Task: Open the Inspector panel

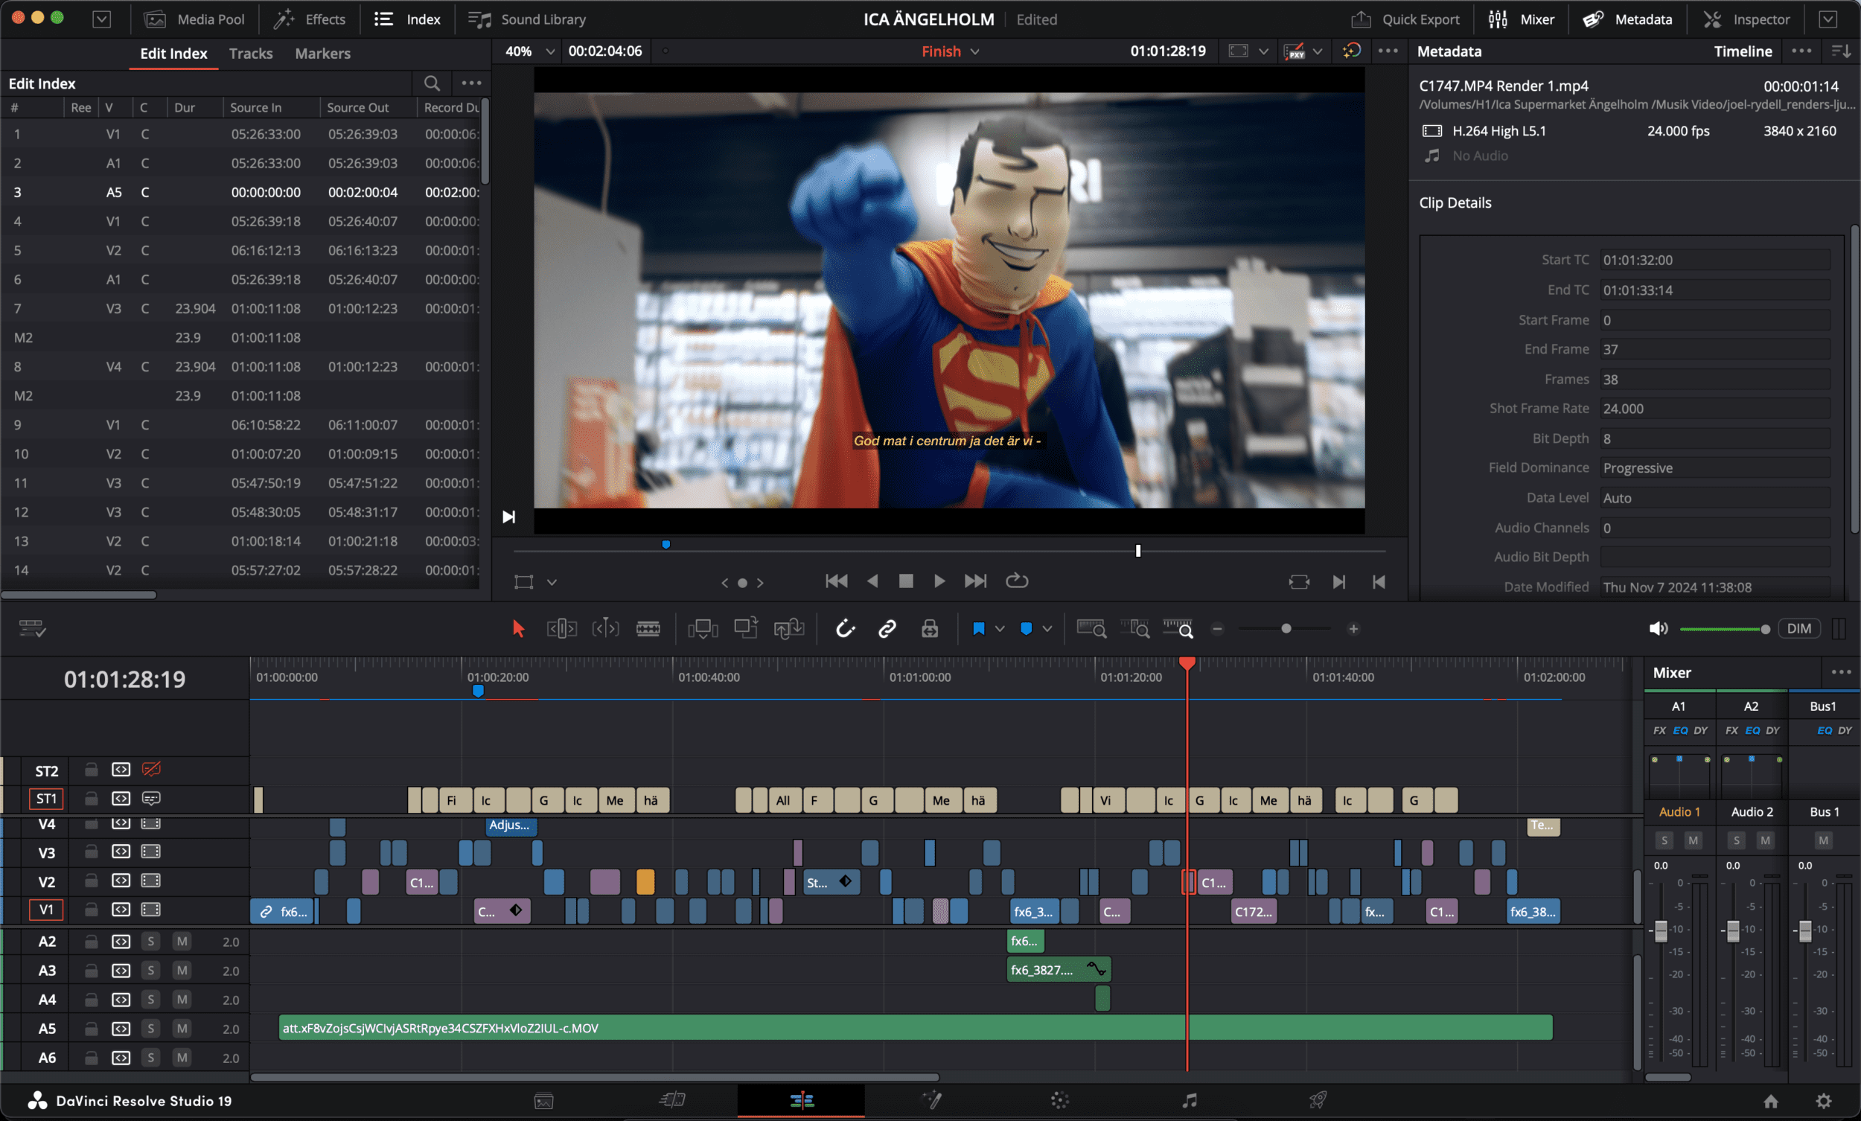Action: pyautogui.click(x=1746, y=19)
